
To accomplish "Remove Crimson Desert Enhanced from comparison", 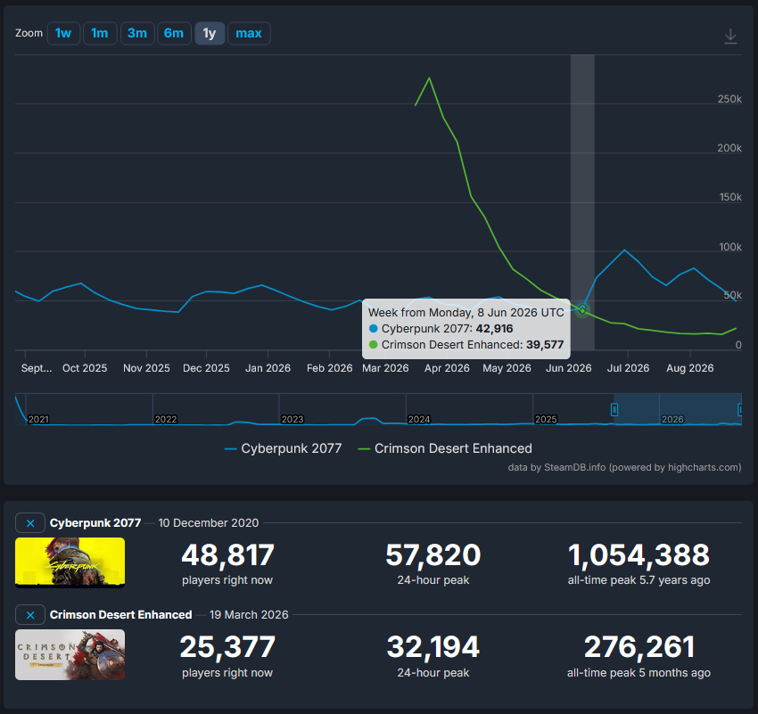I will (30, 614).
